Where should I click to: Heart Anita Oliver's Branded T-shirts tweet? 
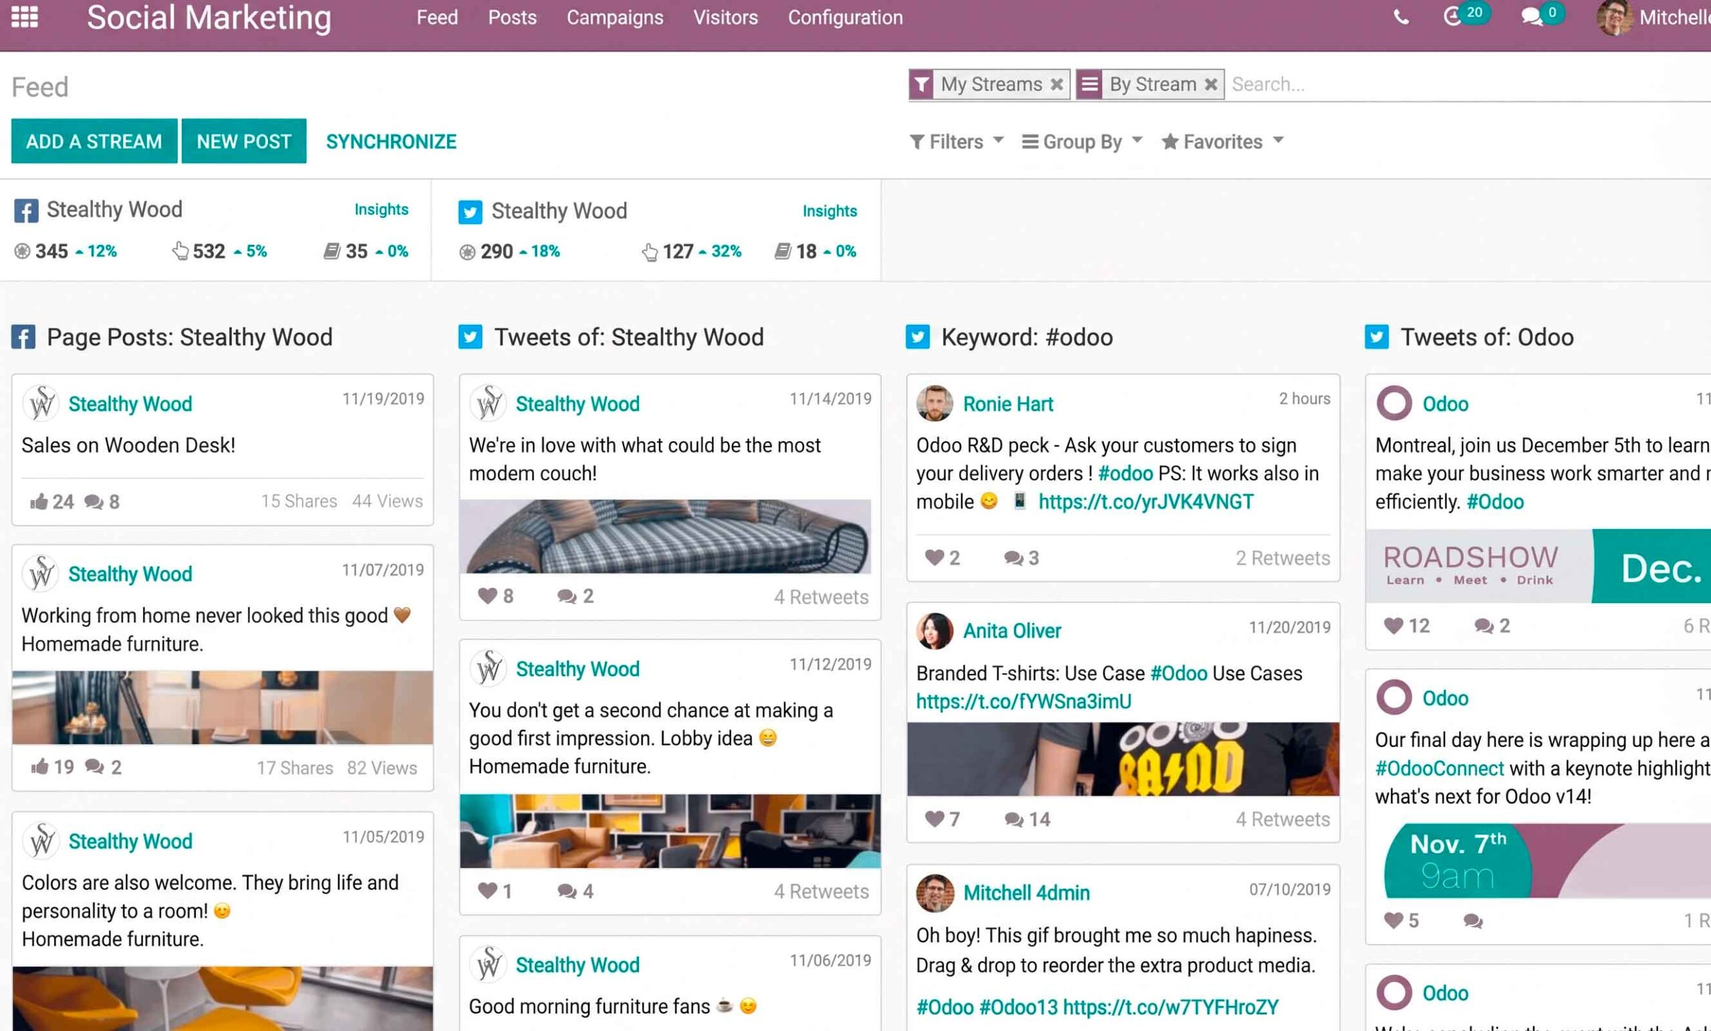pyautogui.click(x=934, y=818)
